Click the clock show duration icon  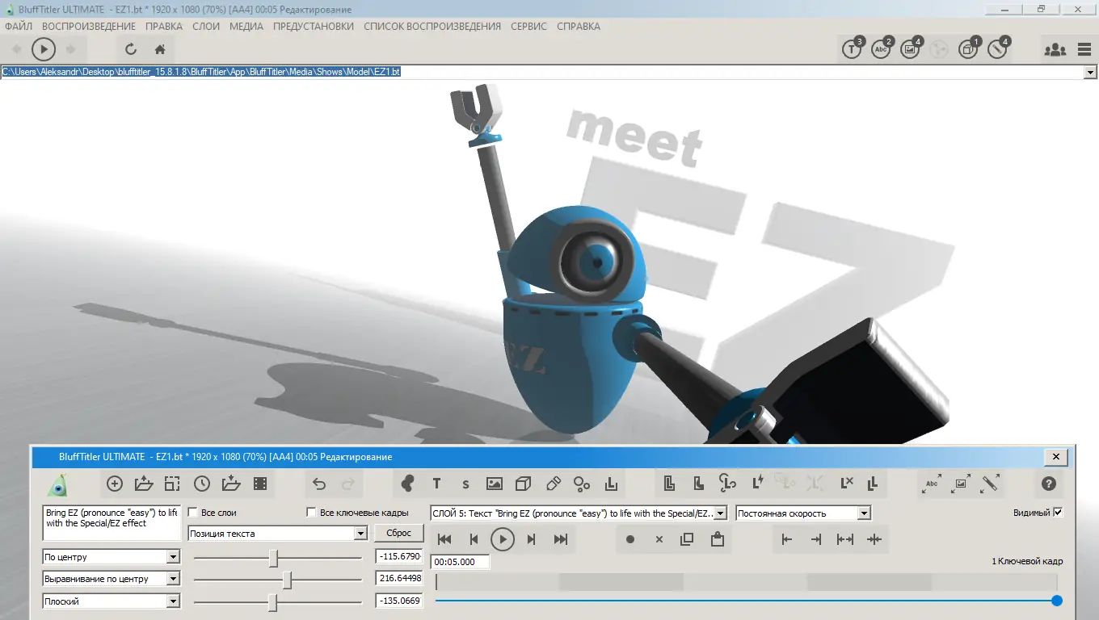point(202,484)
